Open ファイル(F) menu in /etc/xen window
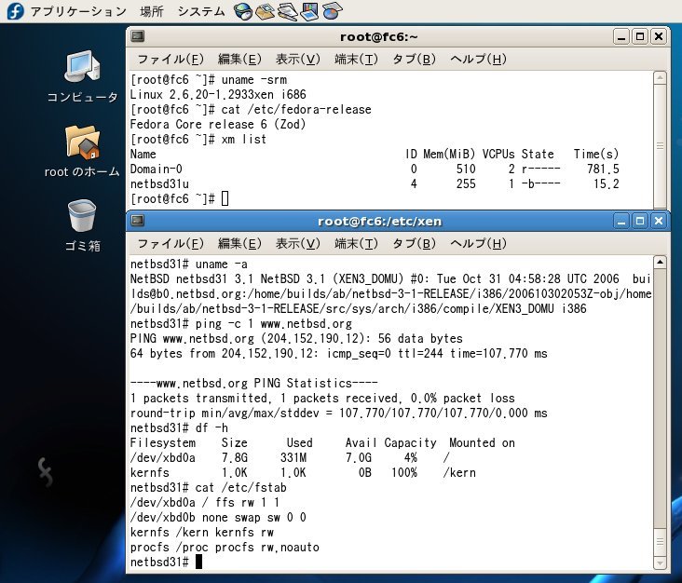The image size is (682, 583). click(x=170, y=243)
